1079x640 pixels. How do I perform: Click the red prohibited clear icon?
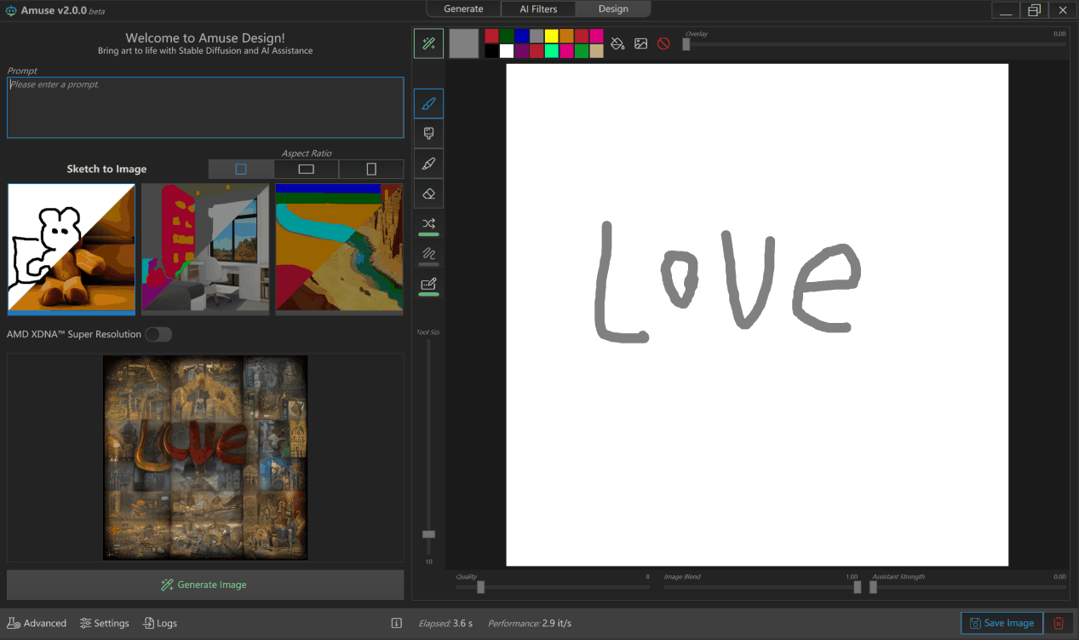tap(663, 43)
